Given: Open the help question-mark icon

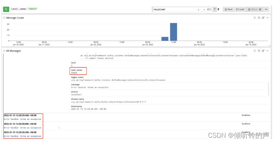Looking at the screenshot, I should coord(260,9).
